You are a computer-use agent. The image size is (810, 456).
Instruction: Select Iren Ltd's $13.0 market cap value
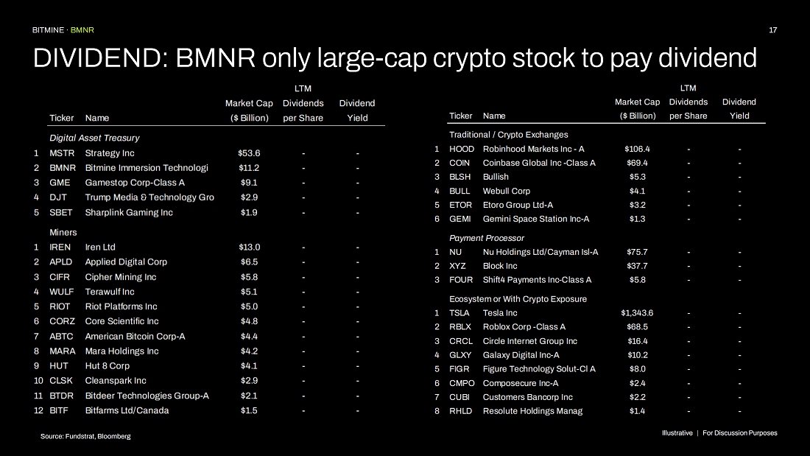tap(250, 248)
